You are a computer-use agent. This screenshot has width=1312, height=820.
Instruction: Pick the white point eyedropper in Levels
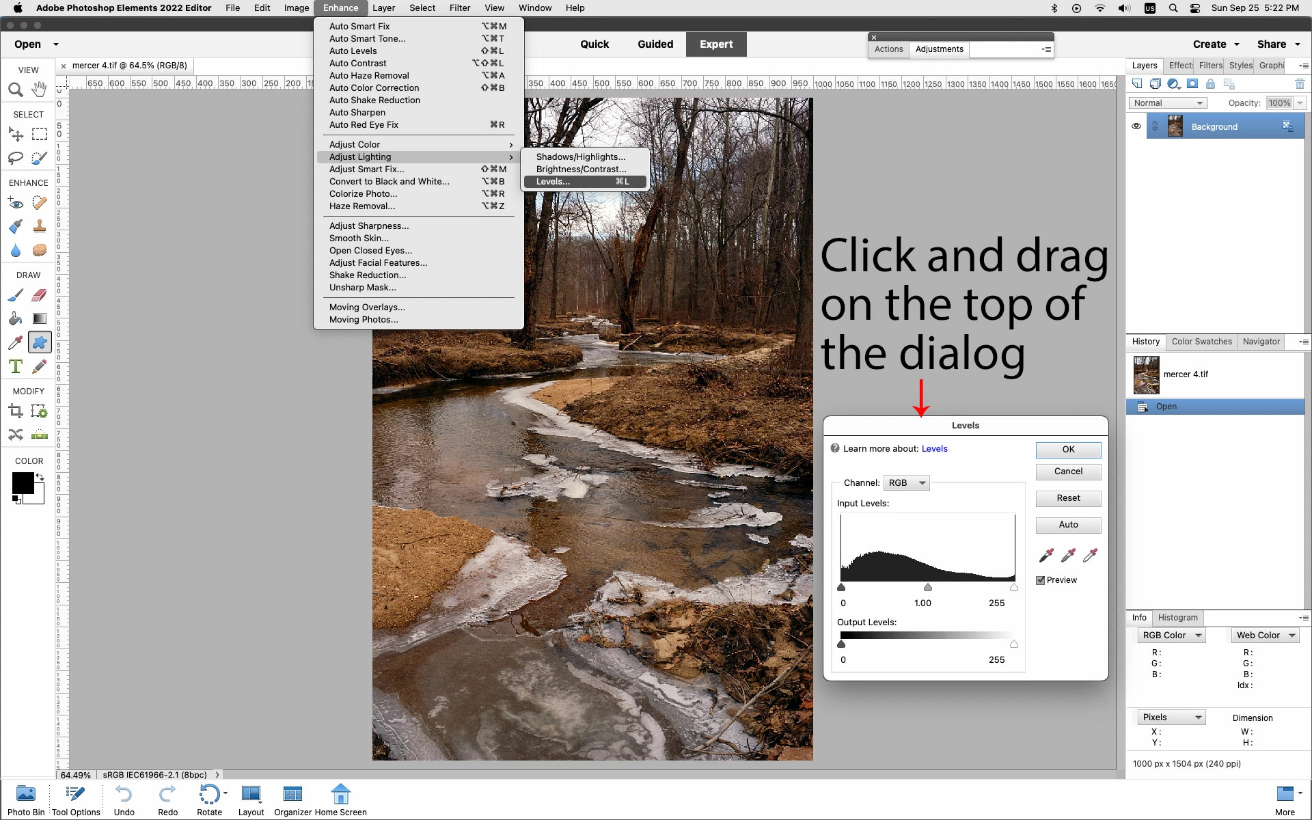pyautogui.click(x=1091, y=555)
